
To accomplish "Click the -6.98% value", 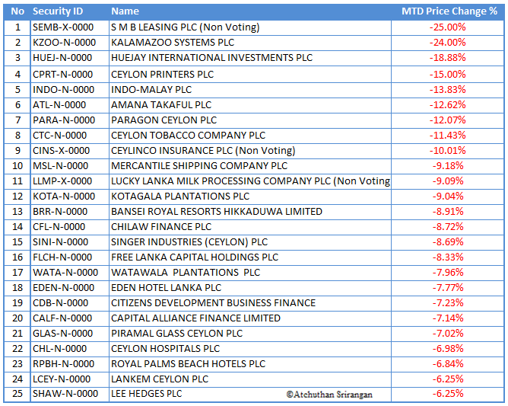I will click(x=448, y=349).
